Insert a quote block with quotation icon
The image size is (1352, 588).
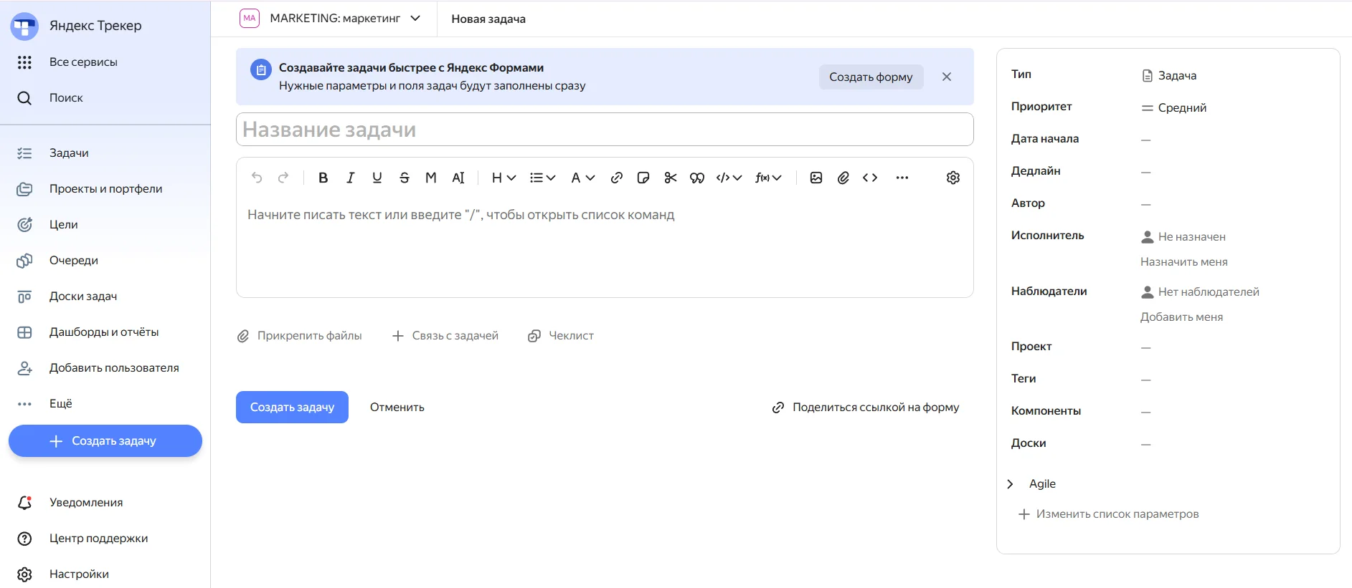[x=696, y=178]
